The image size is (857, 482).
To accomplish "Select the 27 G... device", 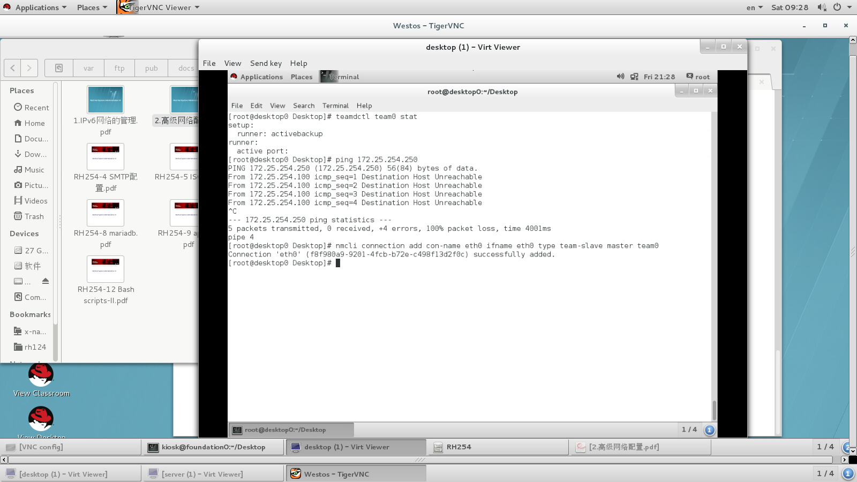I will click(x=31, y=251).
